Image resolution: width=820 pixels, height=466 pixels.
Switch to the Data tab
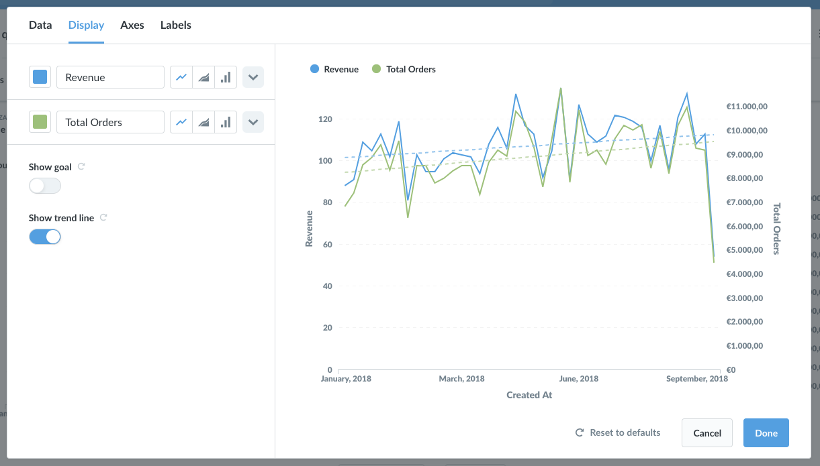[40, 25]
